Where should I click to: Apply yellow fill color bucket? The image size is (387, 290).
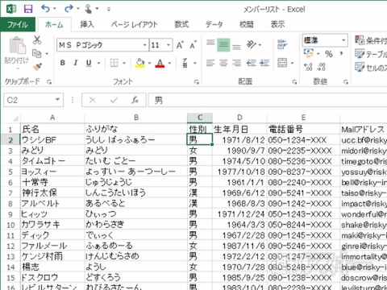(x=140, y=63)
